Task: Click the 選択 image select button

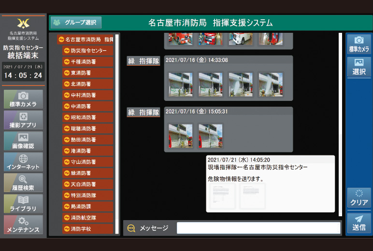Action: pyautogui.click(x=359, y=67)
